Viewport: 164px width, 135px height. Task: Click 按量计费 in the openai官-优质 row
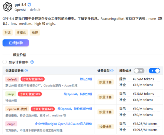point(105,112)
